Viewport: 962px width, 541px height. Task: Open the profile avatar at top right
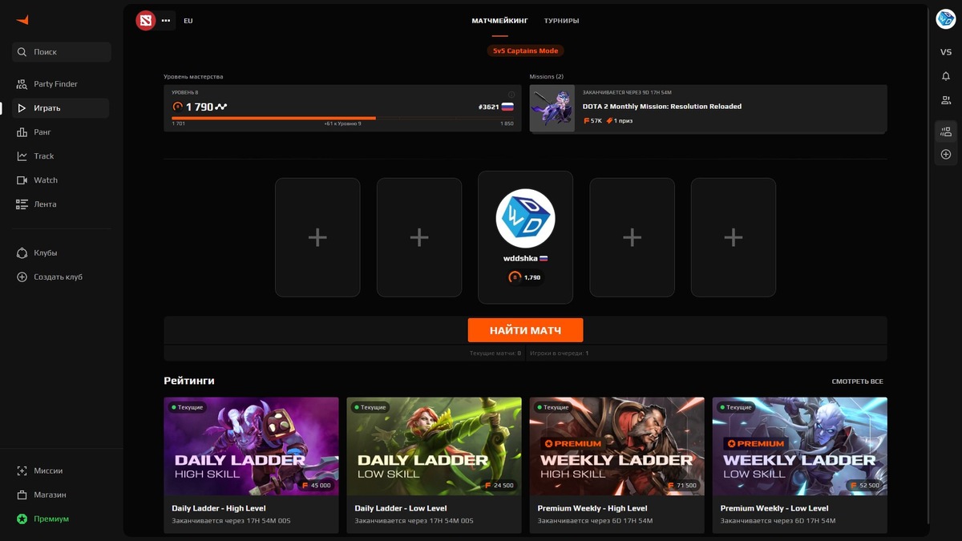(x=946, y=20)
